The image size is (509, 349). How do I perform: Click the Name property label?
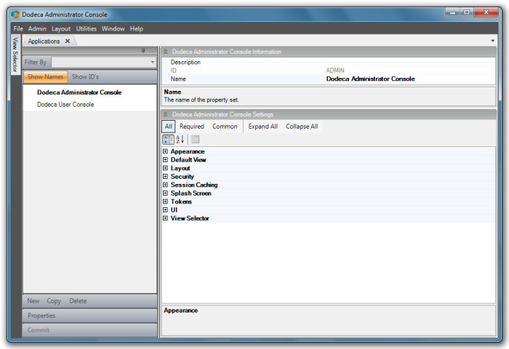pyautogui.click(x=178, y=79)
